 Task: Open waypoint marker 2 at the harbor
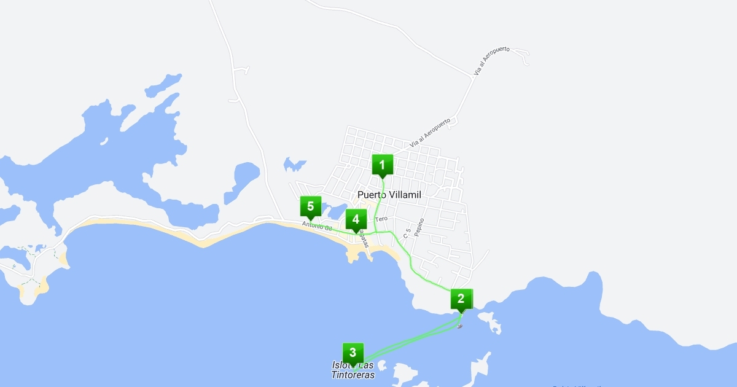point(461,301)
